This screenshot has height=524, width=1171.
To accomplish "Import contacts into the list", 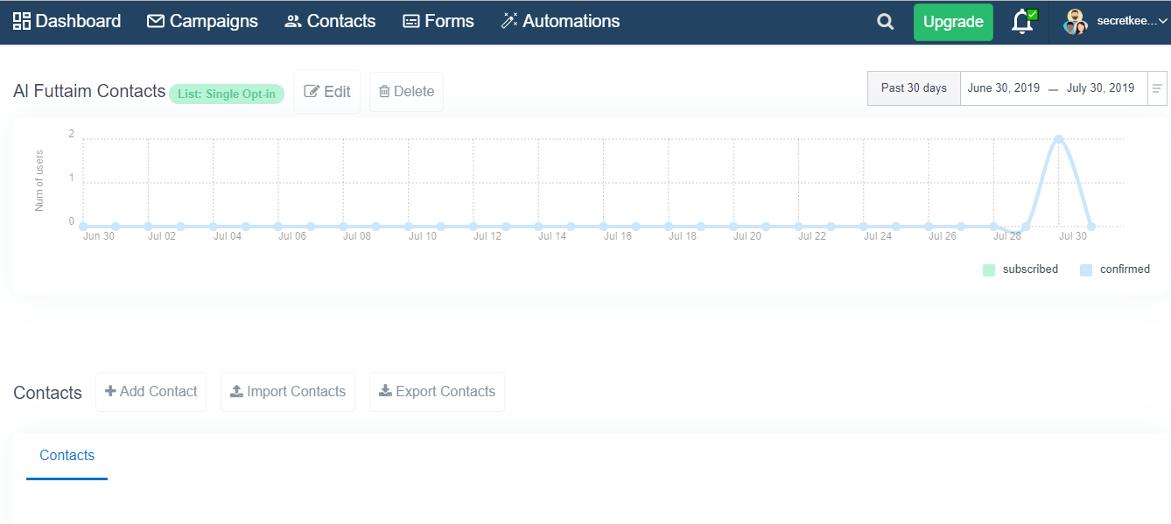I will pos(288,392).
